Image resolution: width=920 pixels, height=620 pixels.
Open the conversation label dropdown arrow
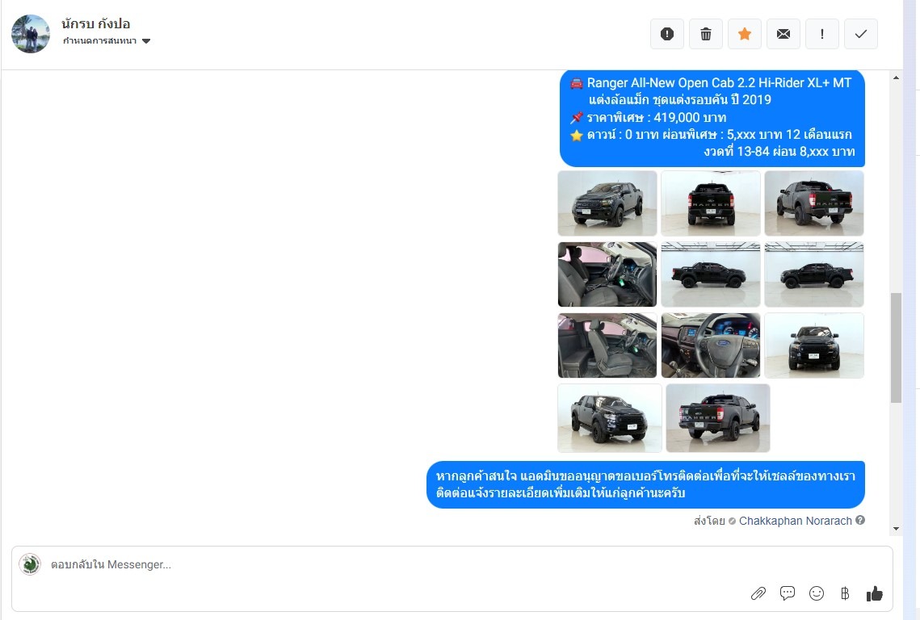[146, 41]
